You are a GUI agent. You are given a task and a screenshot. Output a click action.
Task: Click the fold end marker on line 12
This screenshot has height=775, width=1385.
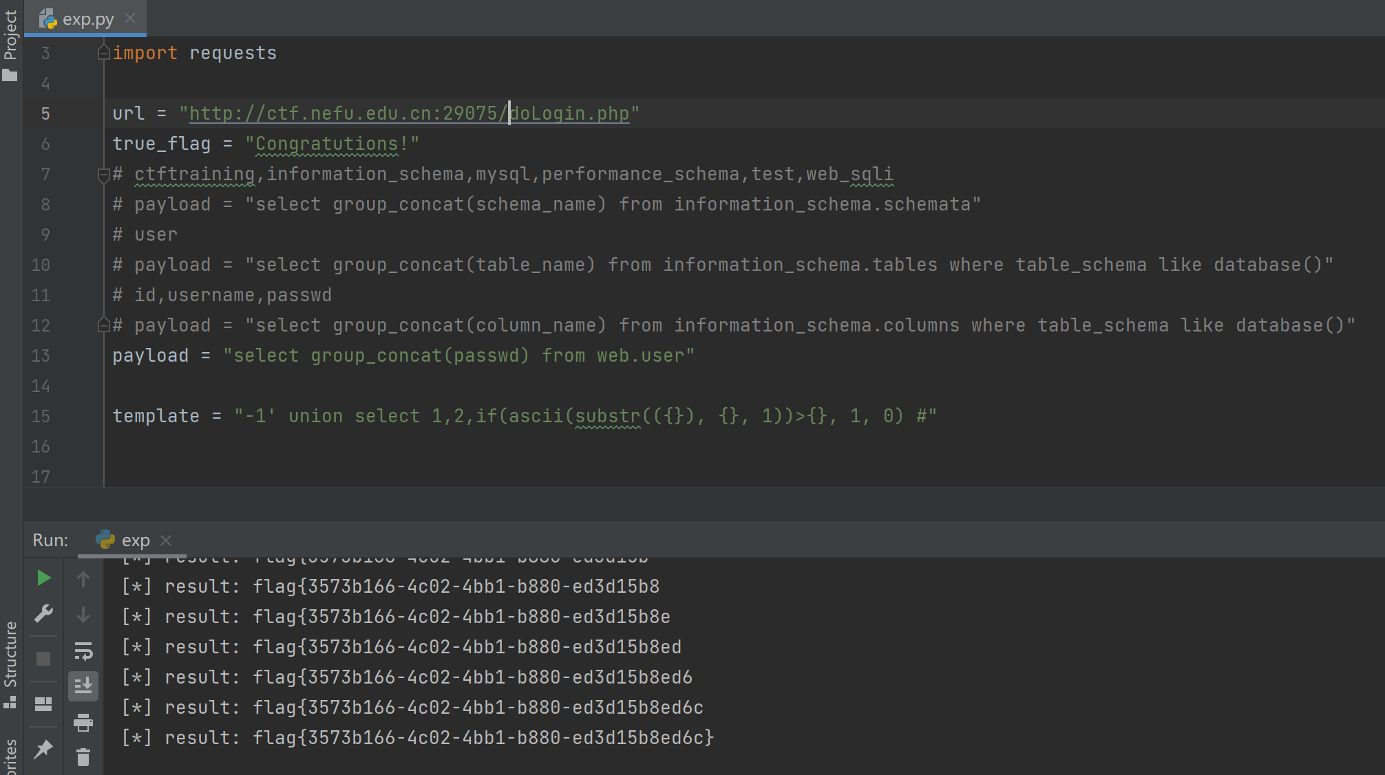[x=103, y=325]
